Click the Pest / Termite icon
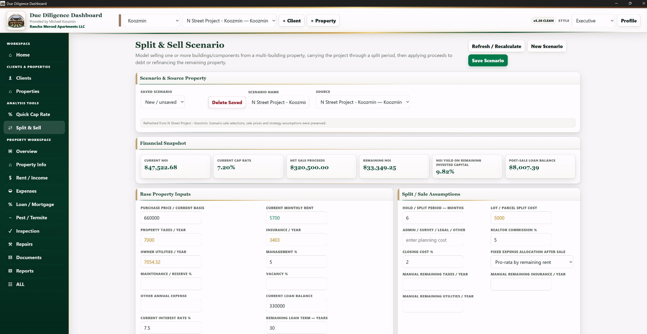The width and height of the screenshot is (647, 334). pos(10,218)
